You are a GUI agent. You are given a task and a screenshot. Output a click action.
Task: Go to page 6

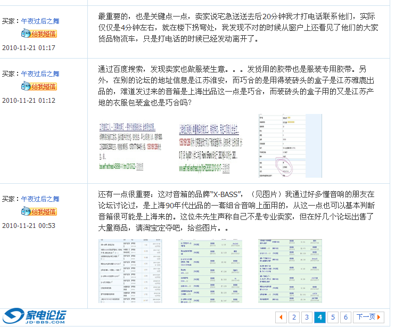pyautogui.click(x=345, y=317)
